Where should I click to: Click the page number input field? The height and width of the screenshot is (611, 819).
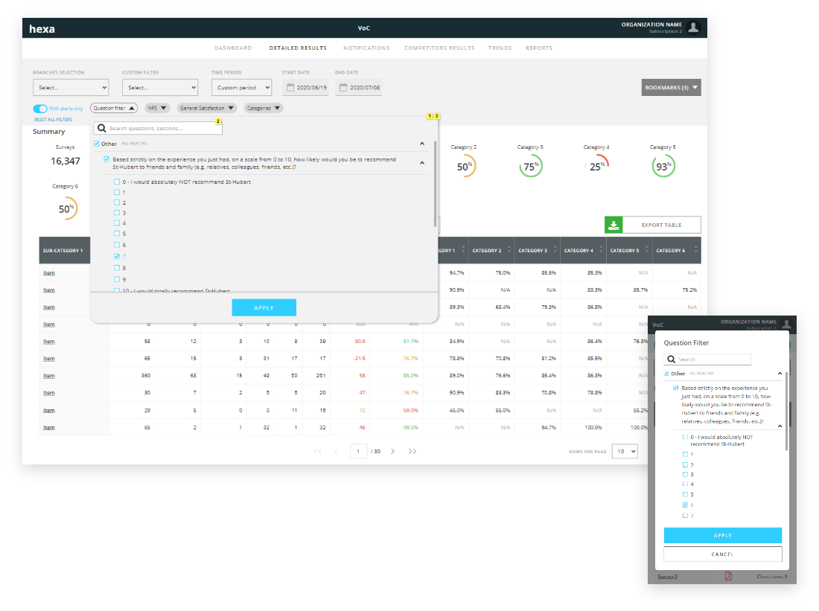point(358,451)
